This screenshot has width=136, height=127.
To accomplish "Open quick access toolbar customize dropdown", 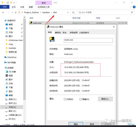I will 14,3.
